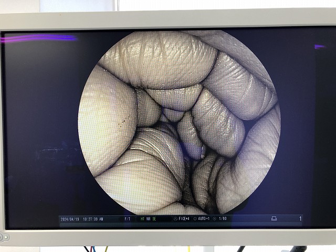This screenshot has height=252, width=336.
Task: Click the date 2024/04/19 in status bar
Action: click(x=70, y=219)
